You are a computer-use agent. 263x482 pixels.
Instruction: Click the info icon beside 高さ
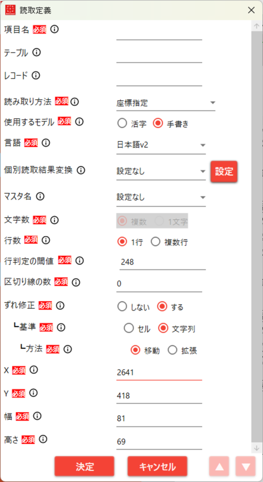coord(43,439)
